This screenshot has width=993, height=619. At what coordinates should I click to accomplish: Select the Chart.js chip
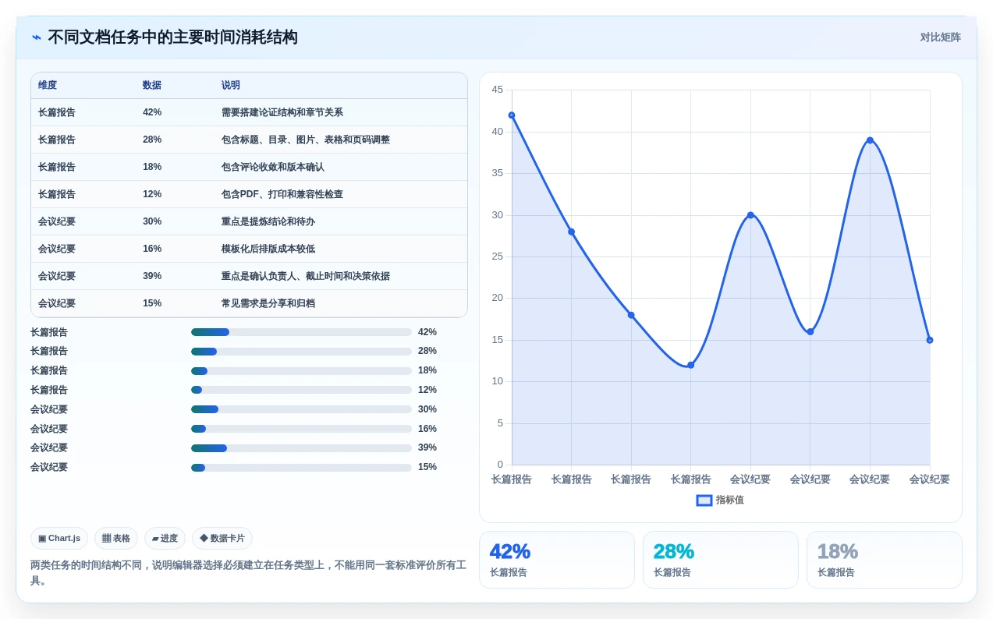(x=59, y=539)
